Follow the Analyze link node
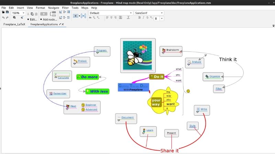Image resolution: width=275 pixels, height=154 pixels. click(x=196, y=62)
